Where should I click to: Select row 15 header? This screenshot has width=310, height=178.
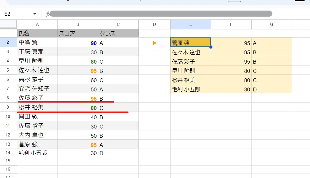point(8,161)
